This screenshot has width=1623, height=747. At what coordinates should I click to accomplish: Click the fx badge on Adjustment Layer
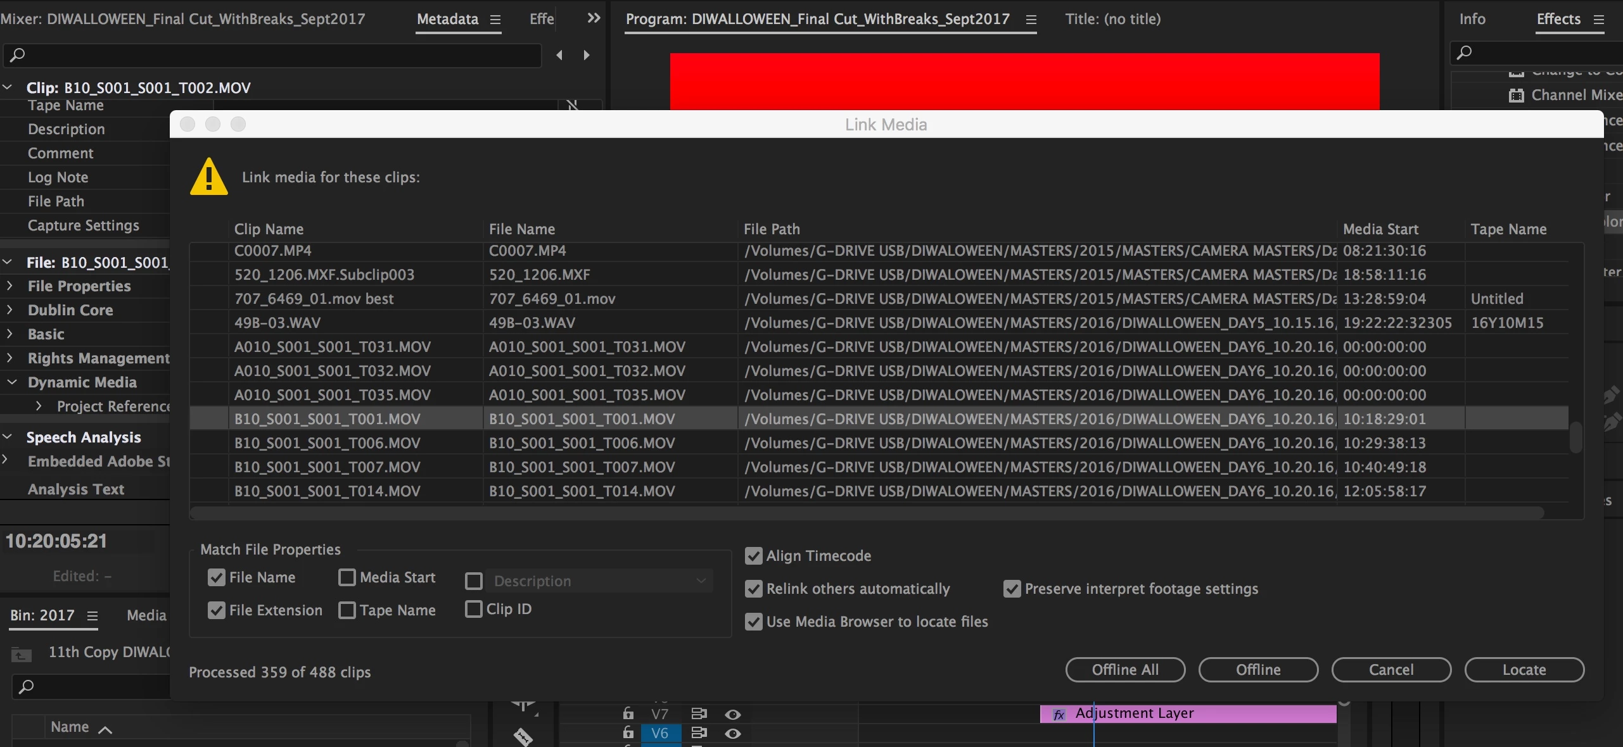click(1059, 715)
